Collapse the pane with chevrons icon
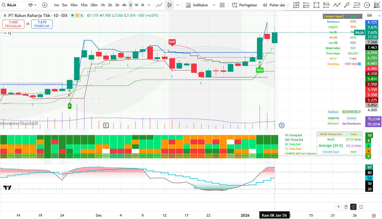Image resolution: width=382 pixels, height=219 pixels. [x=353, y=207]
